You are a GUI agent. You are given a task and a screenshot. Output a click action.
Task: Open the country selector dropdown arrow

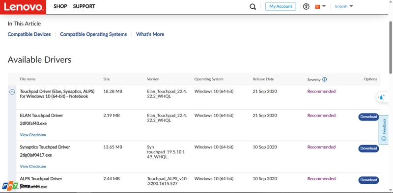pos(324,6)
